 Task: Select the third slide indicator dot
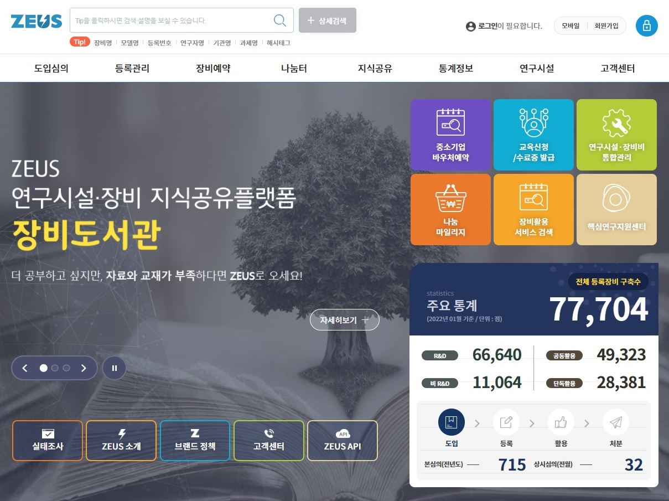click(x=66, y=368)
